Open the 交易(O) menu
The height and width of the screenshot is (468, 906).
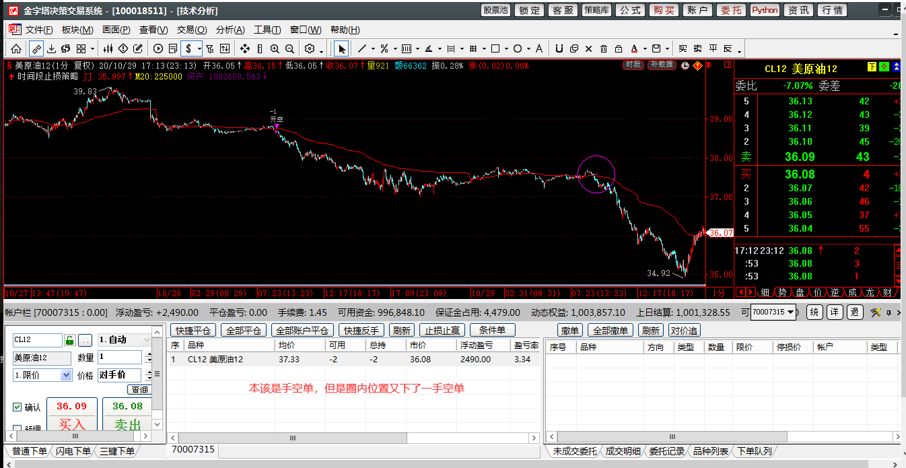click(191, 30)
